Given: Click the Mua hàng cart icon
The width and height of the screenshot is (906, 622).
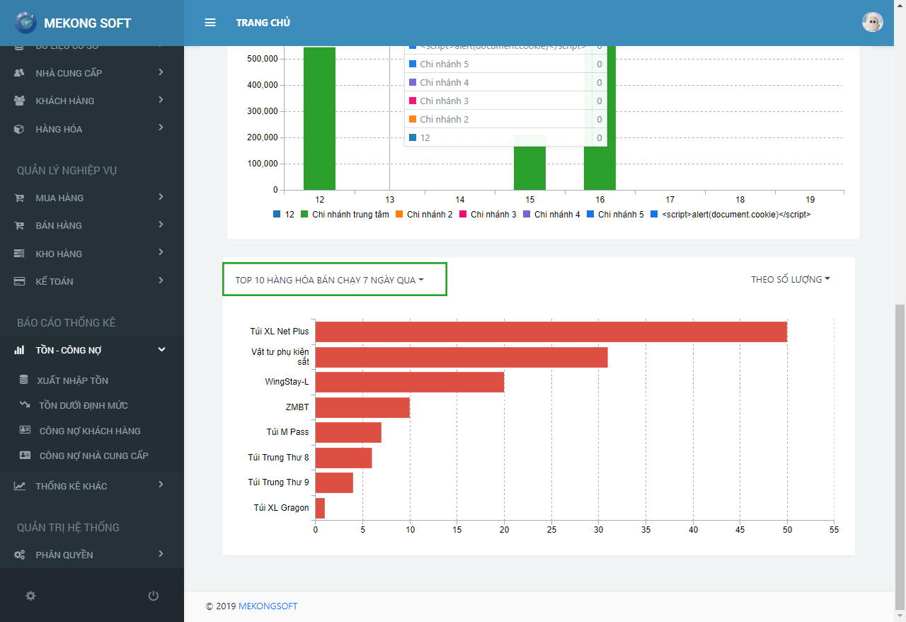Looking at the screenshot, I should point(20,198).
